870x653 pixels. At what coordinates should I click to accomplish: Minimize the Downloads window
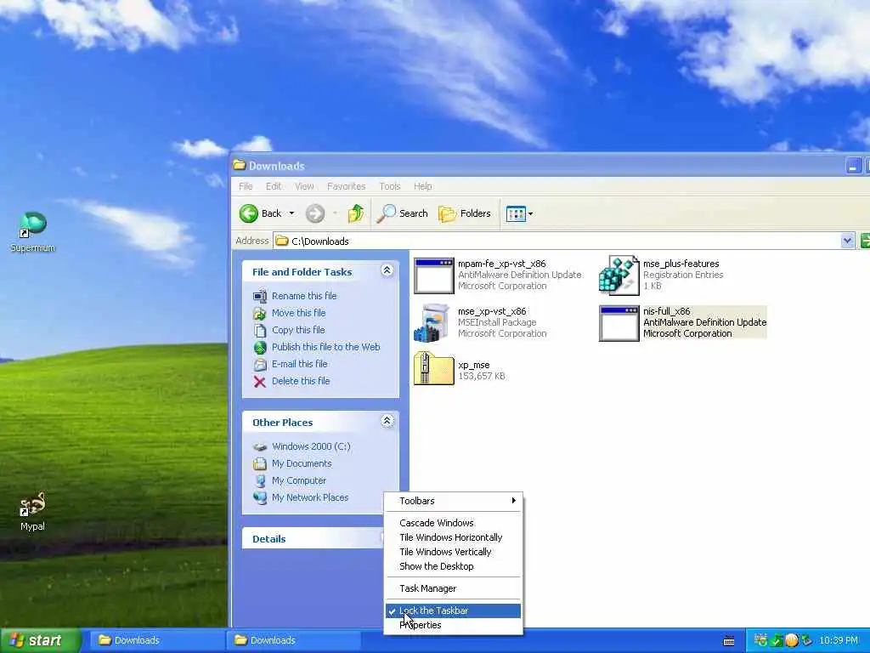(853, 166)
